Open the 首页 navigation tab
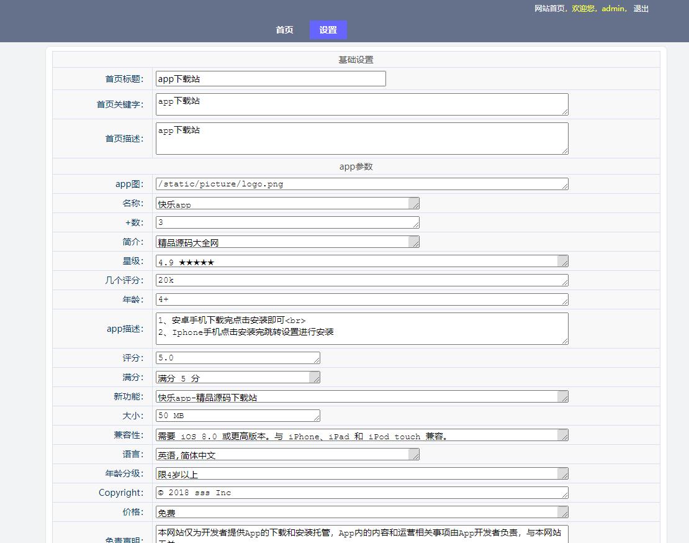 click(x=284, y=30)
